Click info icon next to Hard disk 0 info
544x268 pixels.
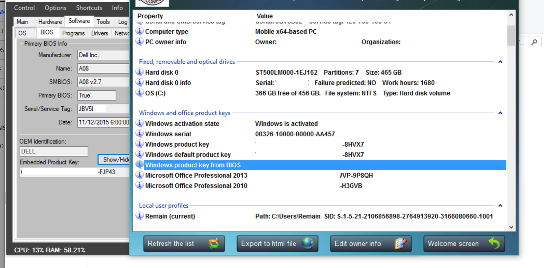(x=139, y=82)
